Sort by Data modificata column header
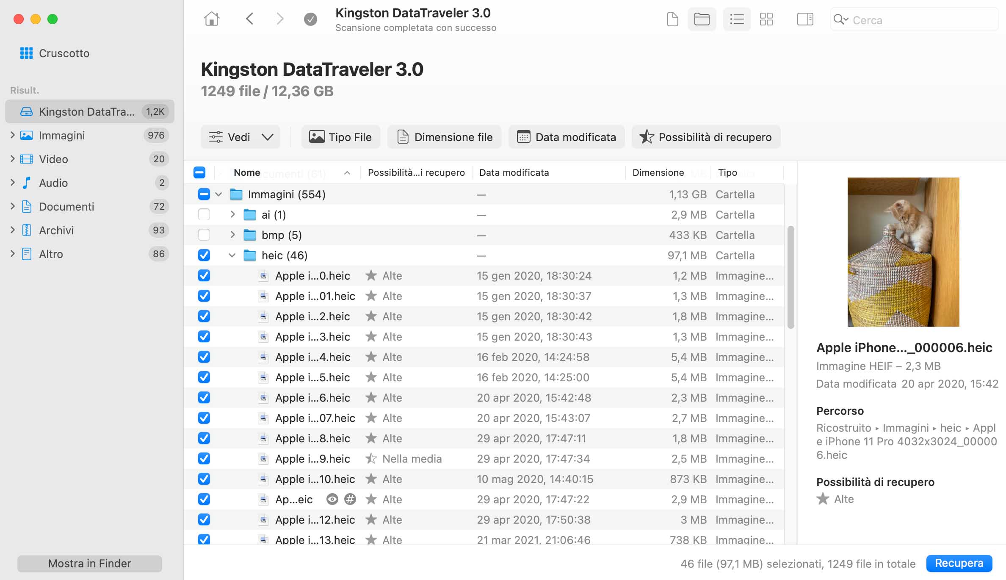The width and height of the screenshot is (1006, 580). [548, 172]
